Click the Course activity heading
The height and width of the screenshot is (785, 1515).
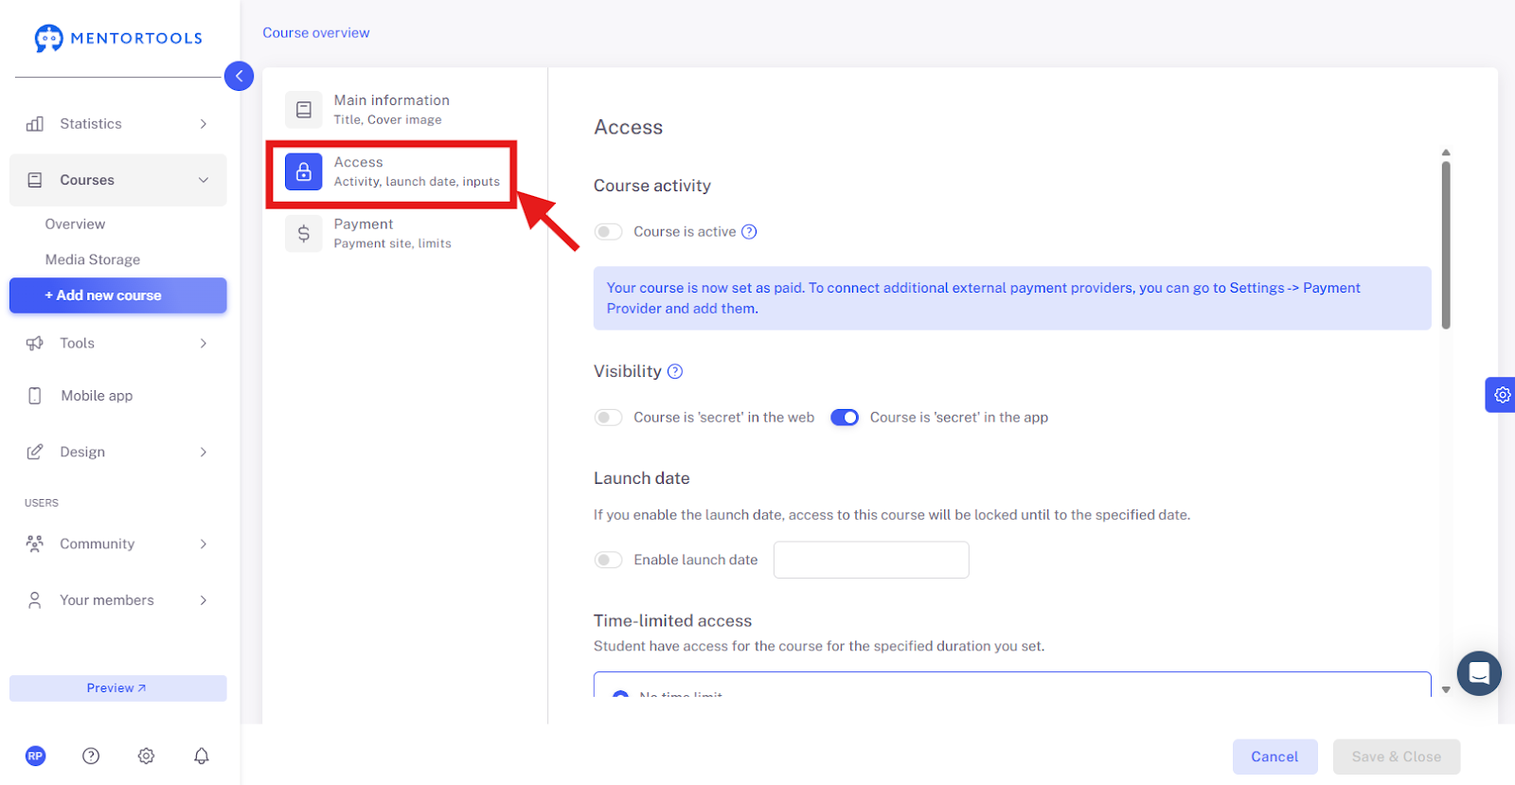[652, 186]
